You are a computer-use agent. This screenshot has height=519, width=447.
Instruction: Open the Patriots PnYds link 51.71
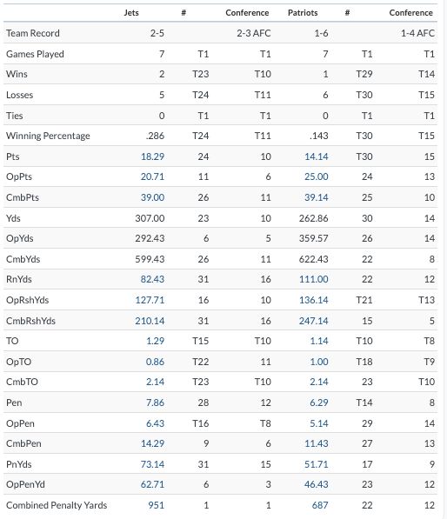coord(317,464)
